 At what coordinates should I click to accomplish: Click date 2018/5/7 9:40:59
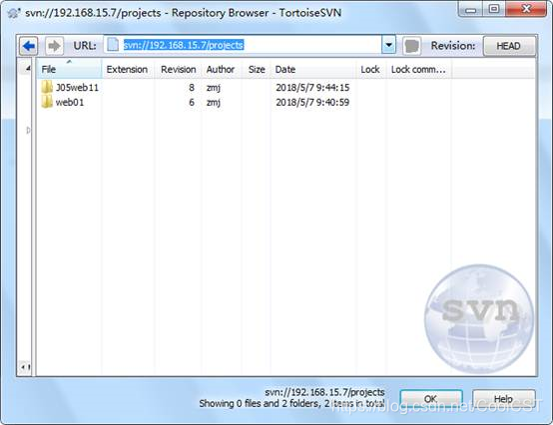tap(312, 103)
